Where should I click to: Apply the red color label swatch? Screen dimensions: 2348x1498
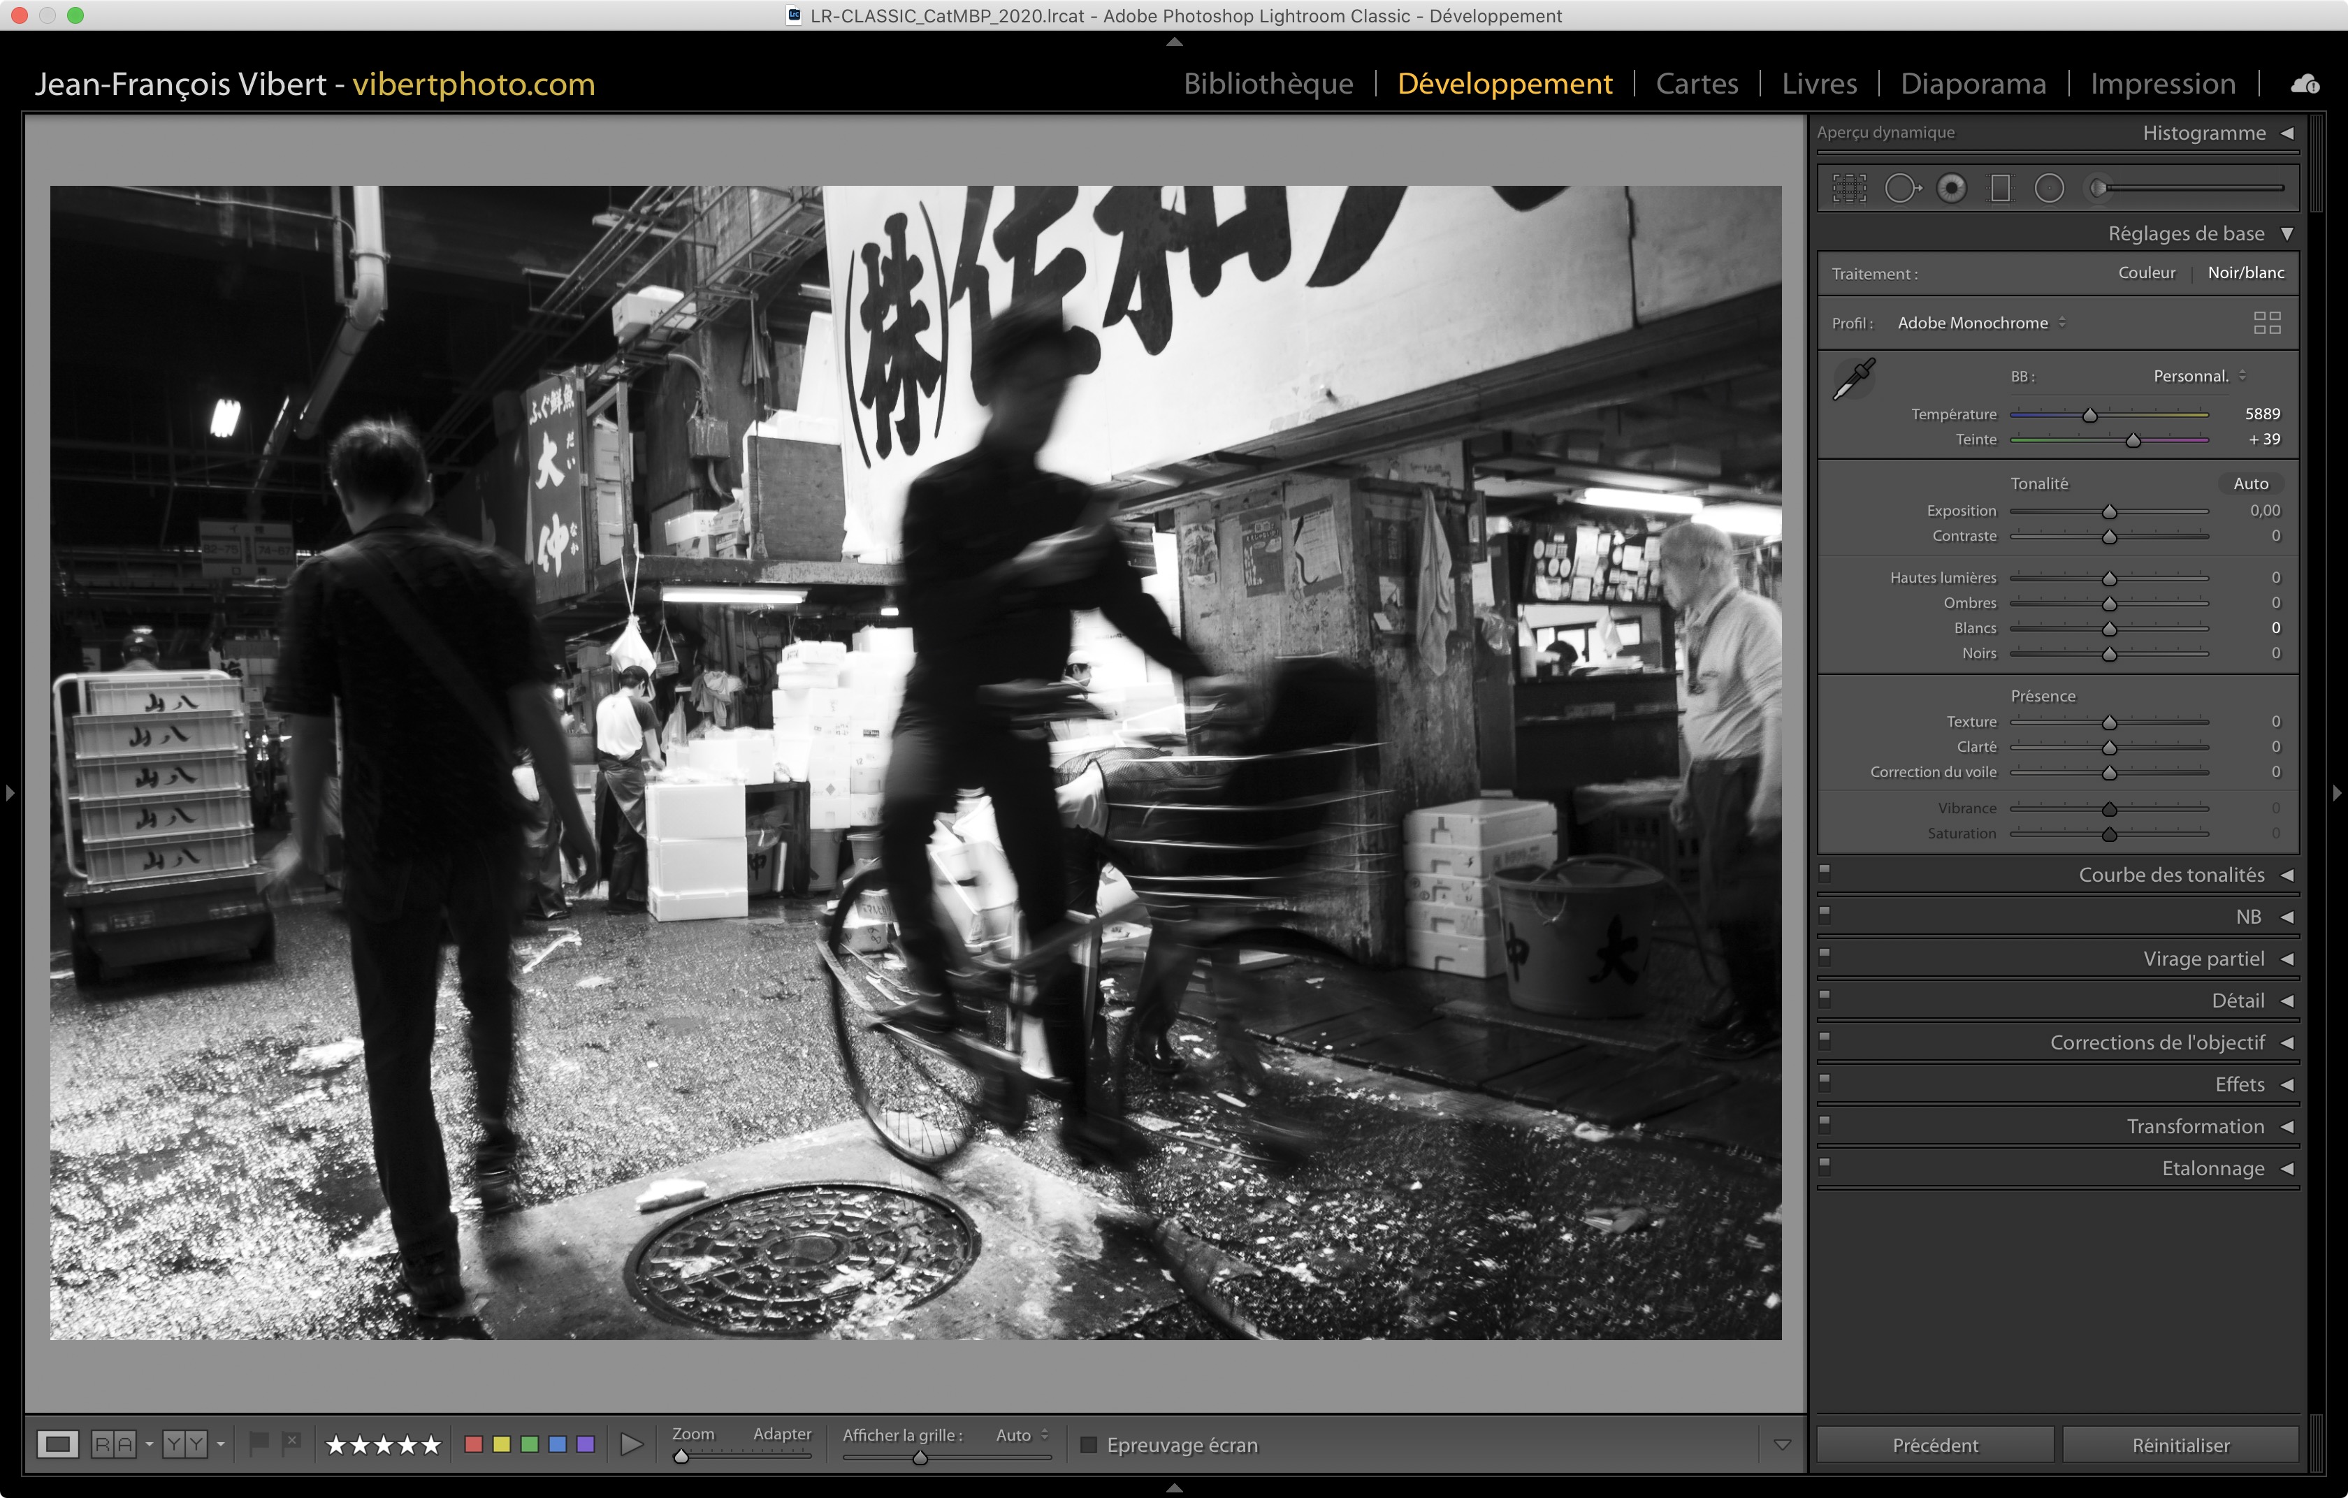pyautogui.click(x=474, y=1444)
